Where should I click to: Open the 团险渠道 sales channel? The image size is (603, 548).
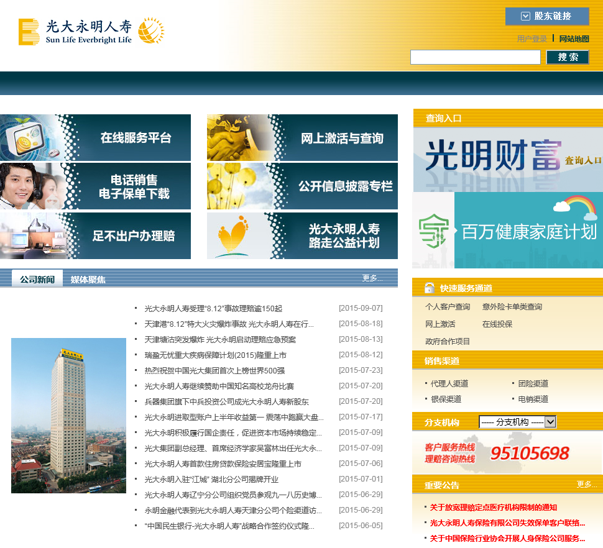533,383
